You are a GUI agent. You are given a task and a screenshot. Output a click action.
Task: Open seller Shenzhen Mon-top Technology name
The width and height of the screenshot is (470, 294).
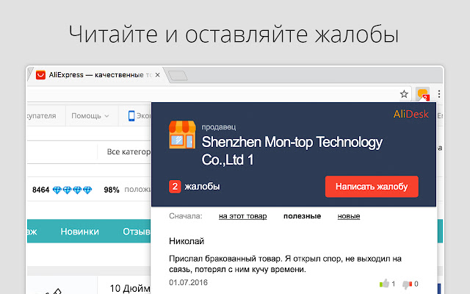(x=292, y=151)
